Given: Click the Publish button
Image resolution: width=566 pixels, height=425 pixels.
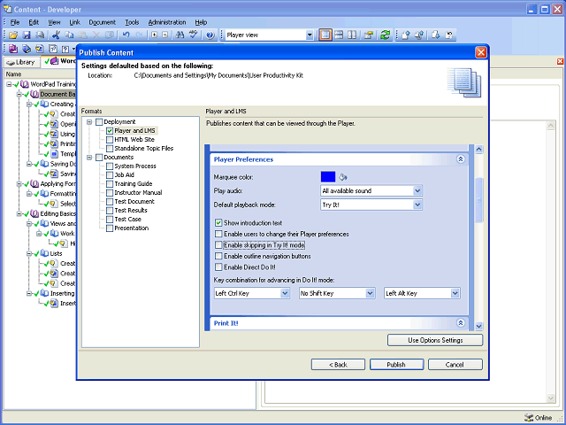Looking at the screenshot, I should [x=396, y=365].
